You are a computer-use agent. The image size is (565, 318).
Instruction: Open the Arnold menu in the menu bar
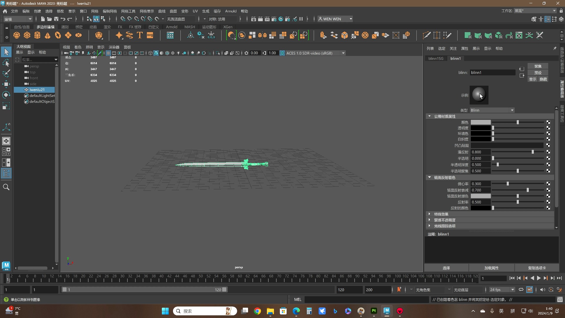(231, 11)
